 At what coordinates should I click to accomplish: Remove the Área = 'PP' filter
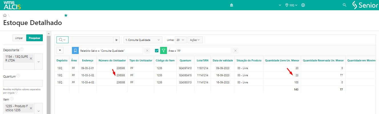235,51
